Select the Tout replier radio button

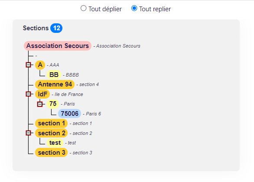pos(134,8)
